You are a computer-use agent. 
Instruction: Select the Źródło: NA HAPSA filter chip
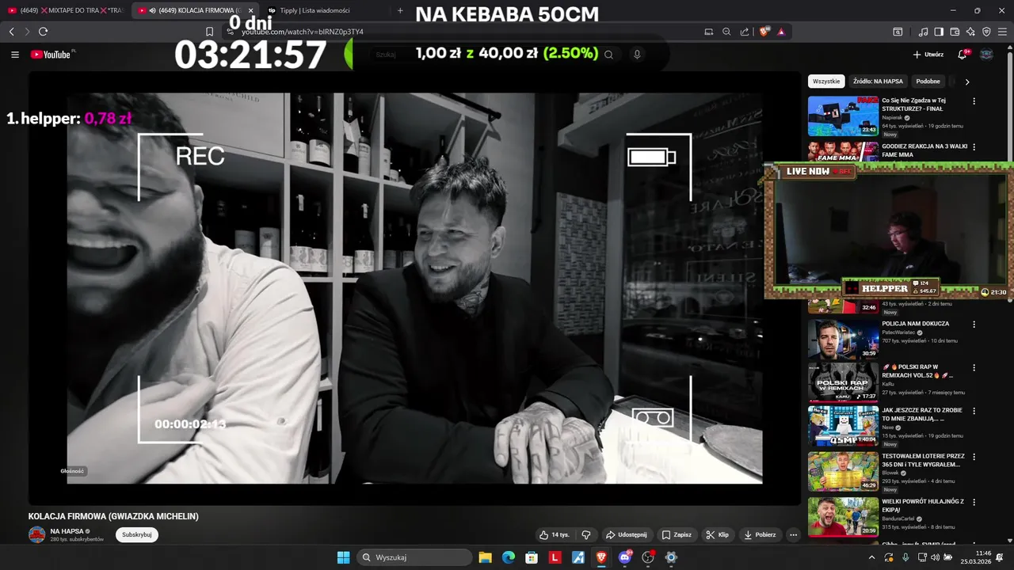pos(878,82)
